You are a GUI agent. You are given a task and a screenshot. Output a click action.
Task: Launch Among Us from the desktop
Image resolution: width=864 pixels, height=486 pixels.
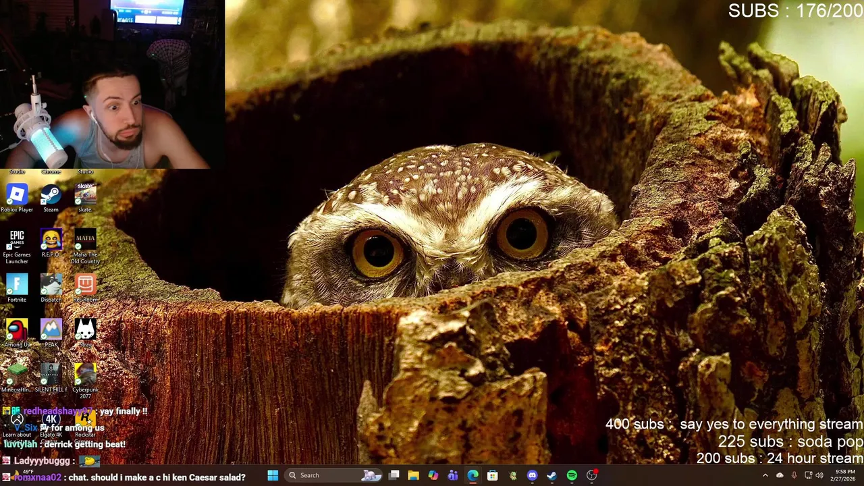click(x=17, y=333)
